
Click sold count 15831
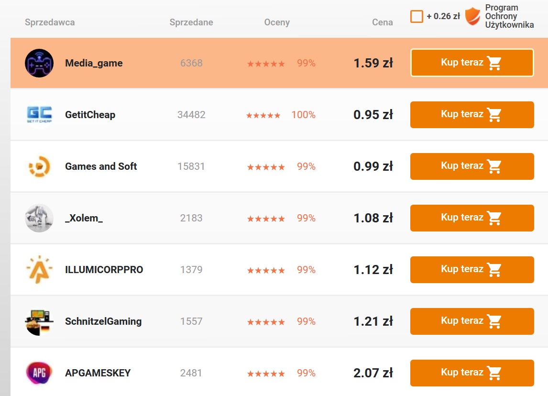[x=191, y=166]
